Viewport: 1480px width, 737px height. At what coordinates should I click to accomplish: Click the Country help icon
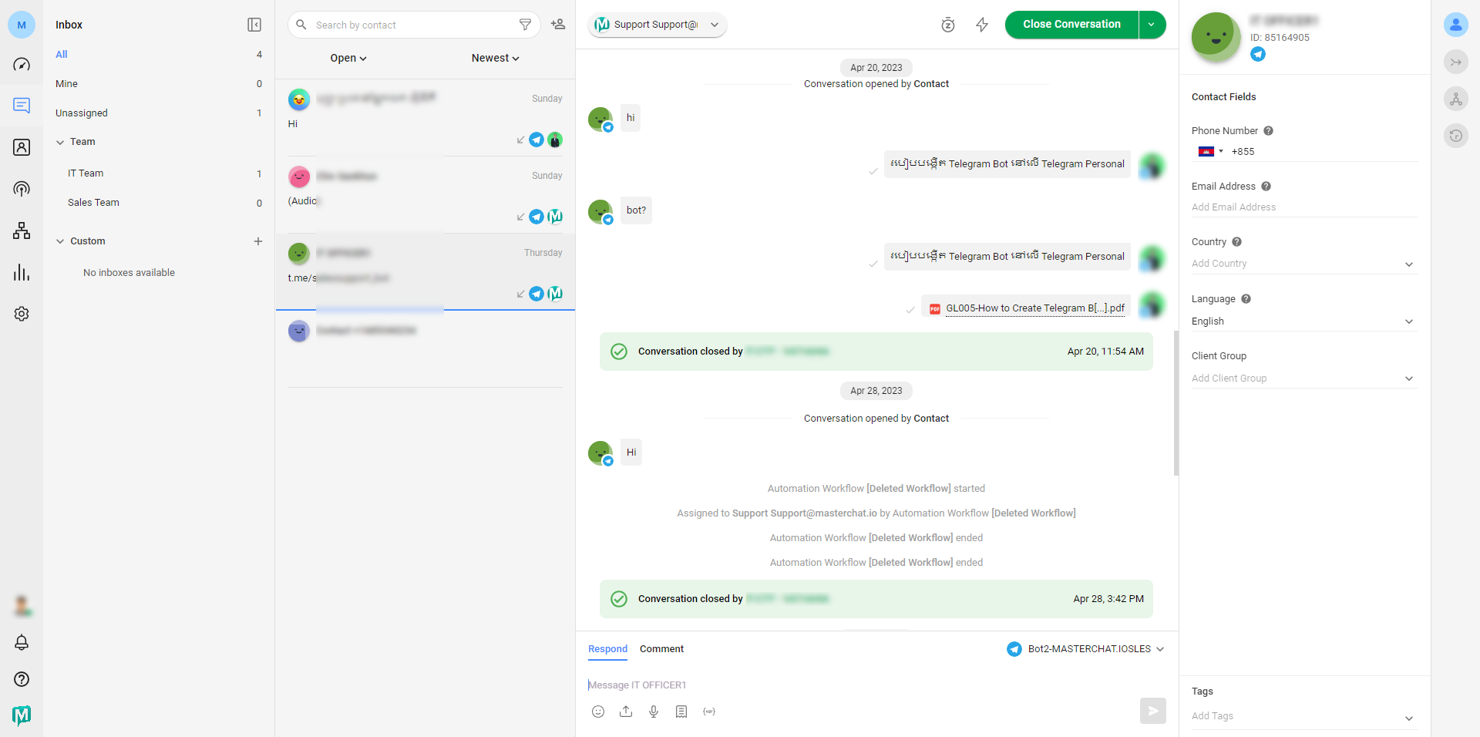pyautogui.click(x=1236, y=242)
